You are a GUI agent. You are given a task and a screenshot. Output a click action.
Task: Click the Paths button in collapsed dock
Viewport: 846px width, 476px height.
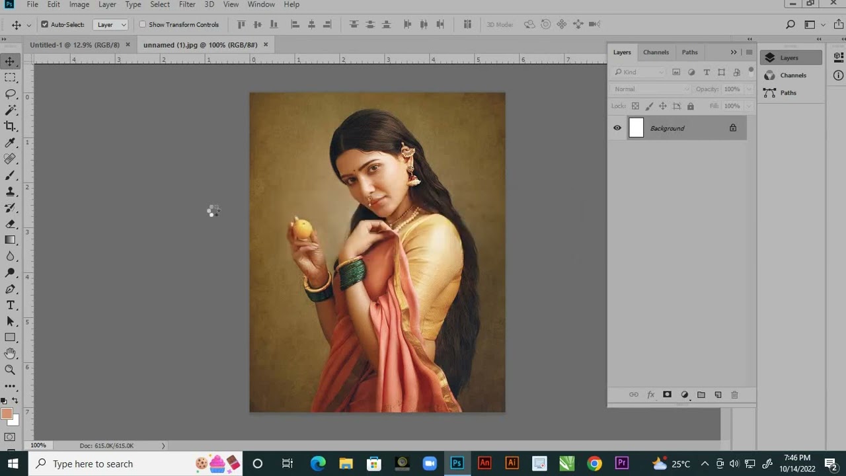(790, 93)
